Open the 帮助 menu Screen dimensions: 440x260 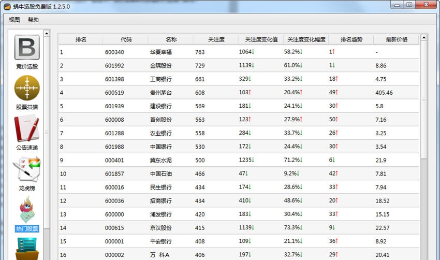click(33, 20)
